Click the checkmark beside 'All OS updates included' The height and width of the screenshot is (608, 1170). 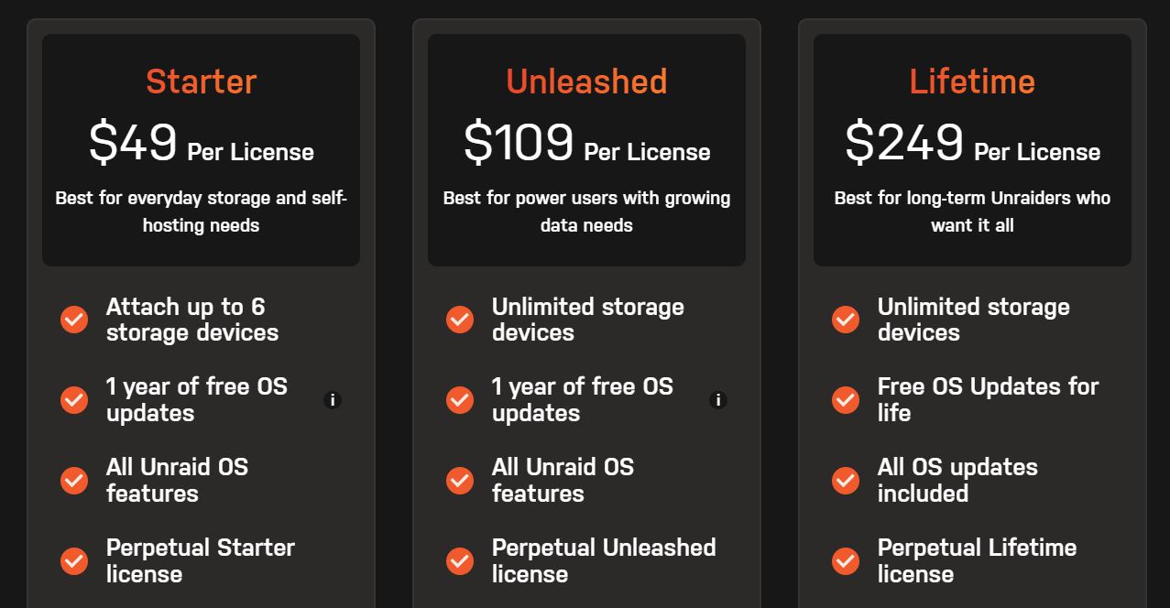click(x=845, y=480)
